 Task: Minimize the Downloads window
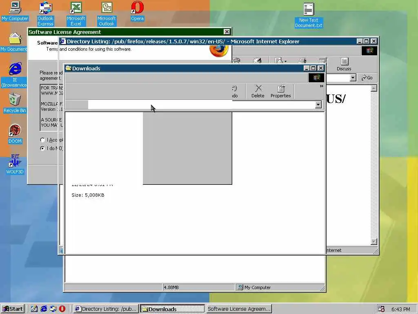click(x=307, y=68)
